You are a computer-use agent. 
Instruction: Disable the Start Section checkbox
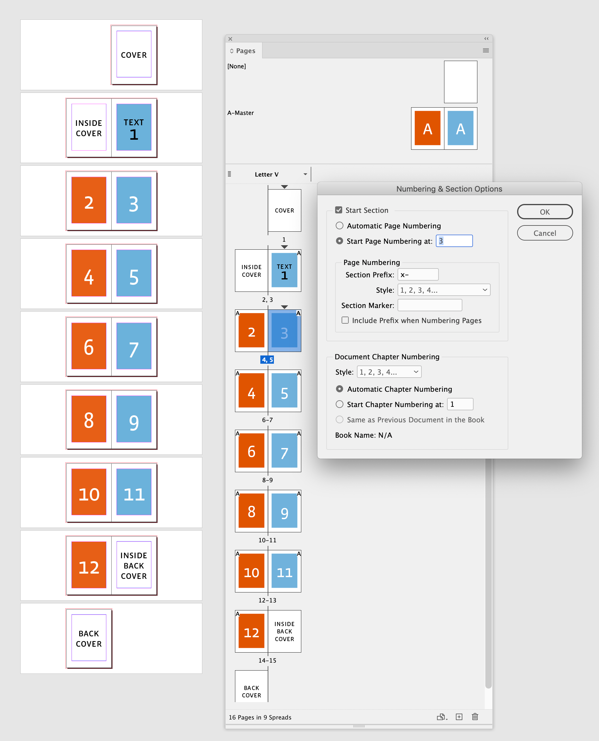click(339, 210)
